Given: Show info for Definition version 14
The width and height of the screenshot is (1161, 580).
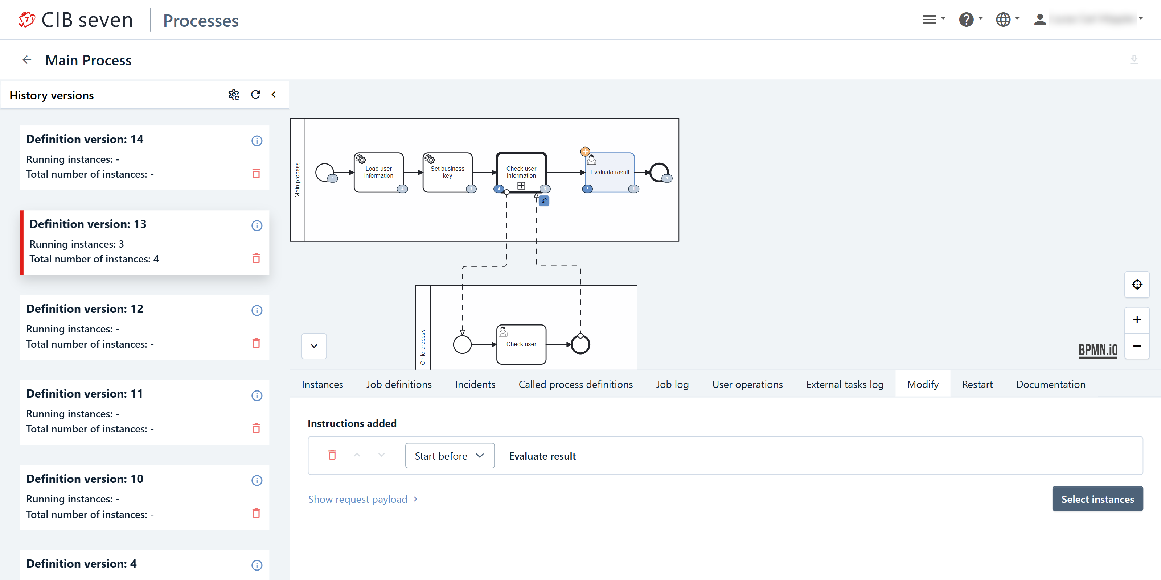Looking at the screenshot, I should click(257, 141).
